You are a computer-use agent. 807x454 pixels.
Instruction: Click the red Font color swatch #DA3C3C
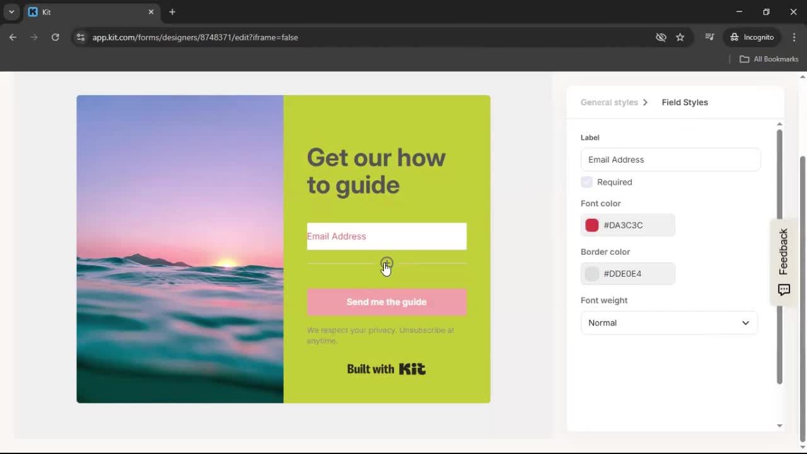coord(591,225)
